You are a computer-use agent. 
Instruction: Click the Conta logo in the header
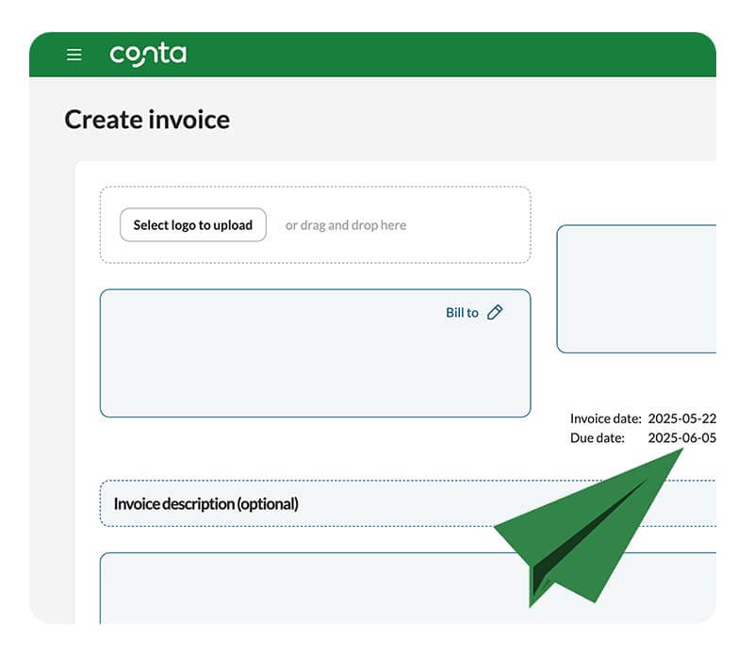coord(148,55)
